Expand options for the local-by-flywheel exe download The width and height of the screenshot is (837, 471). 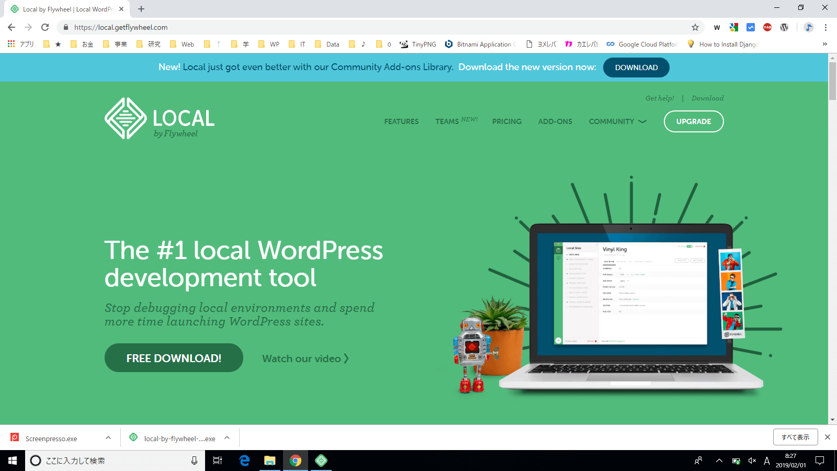227,438
